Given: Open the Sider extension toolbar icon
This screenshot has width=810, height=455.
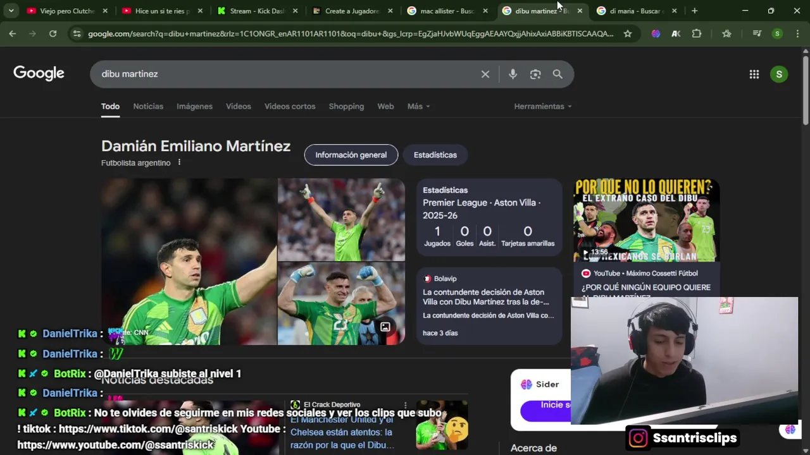Looking at the screenshot, I should click(656, 33).
